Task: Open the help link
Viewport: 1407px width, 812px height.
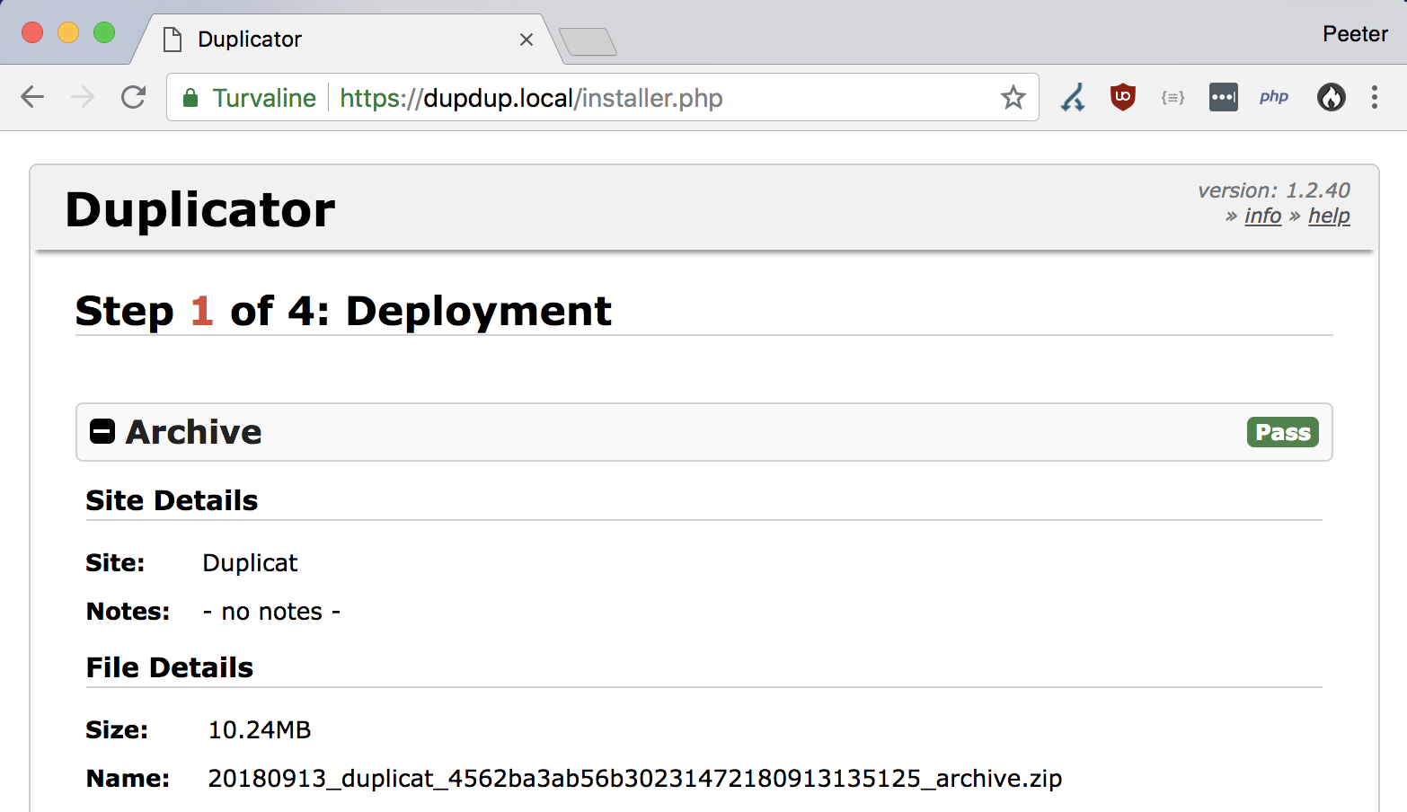Action: [1329, 216]
